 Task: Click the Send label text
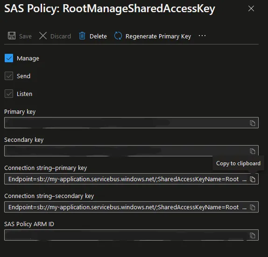23,76
